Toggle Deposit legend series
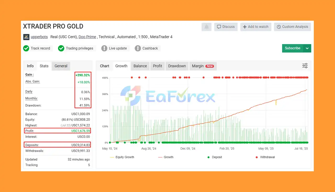 coord(215,157)
